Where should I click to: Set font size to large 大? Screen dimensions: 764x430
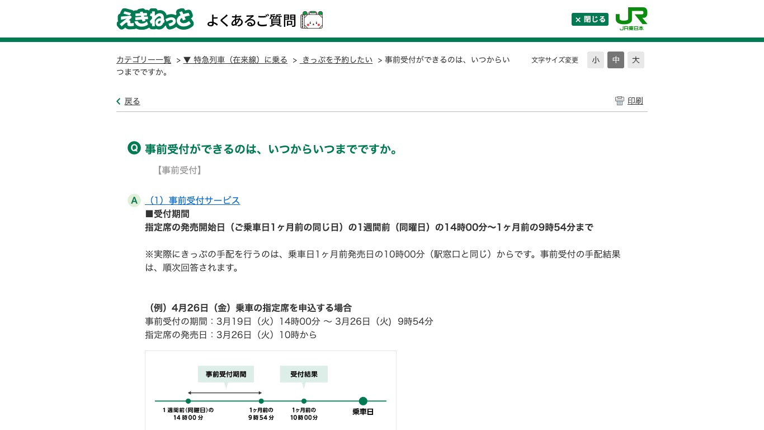tap(636, 60)
